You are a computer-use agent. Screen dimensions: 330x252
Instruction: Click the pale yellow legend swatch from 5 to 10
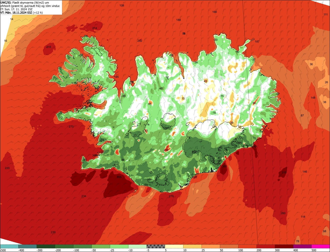[x=174, y=246]
